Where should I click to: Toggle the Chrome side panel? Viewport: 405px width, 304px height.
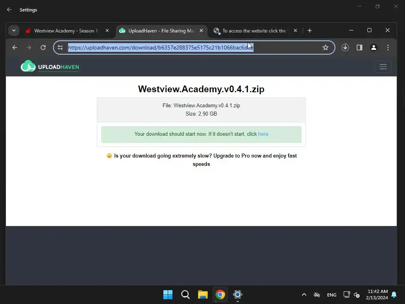359,47
